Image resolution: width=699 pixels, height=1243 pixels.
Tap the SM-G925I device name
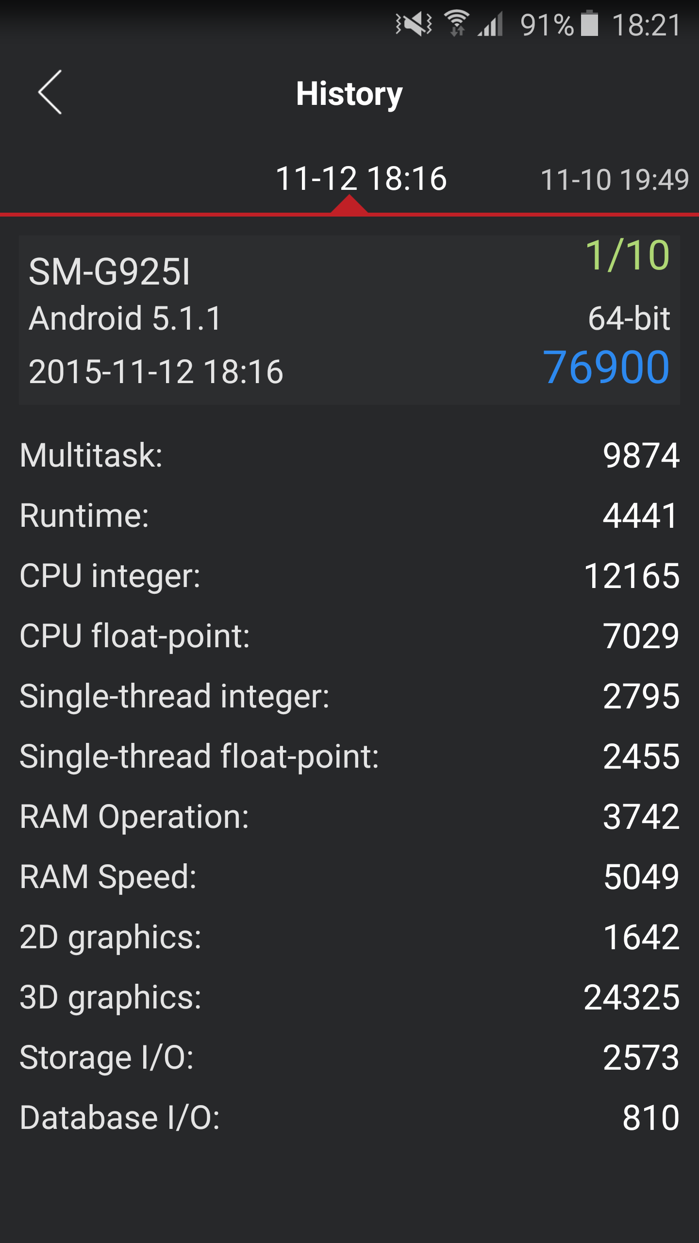pyautogui.click(x=109, y=272)
